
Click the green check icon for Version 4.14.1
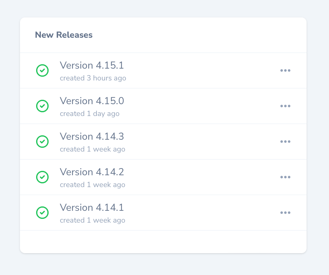pos(42,213)
